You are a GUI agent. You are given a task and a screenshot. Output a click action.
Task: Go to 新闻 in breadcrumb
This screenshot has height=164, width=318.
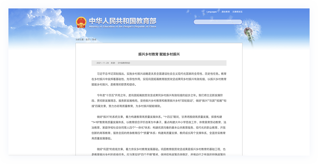[94, 40]
